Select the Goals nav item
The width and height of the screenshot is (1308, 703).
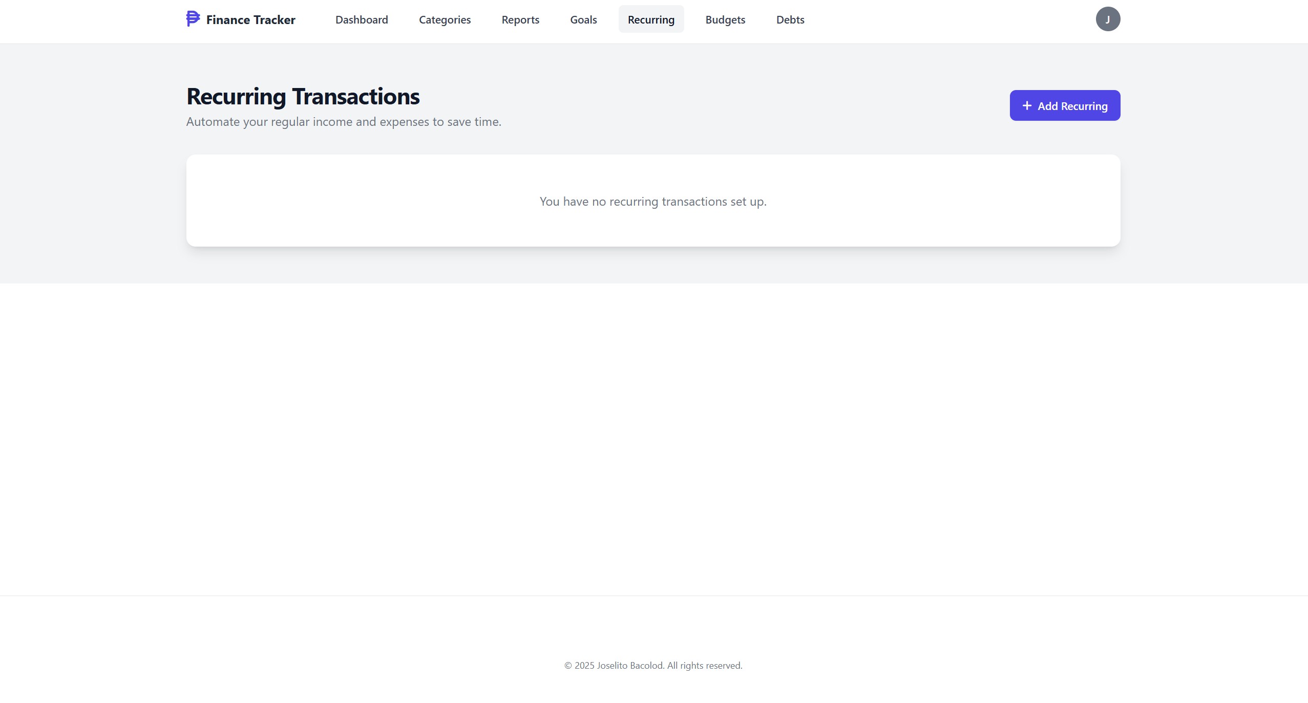tap(583, 20)
